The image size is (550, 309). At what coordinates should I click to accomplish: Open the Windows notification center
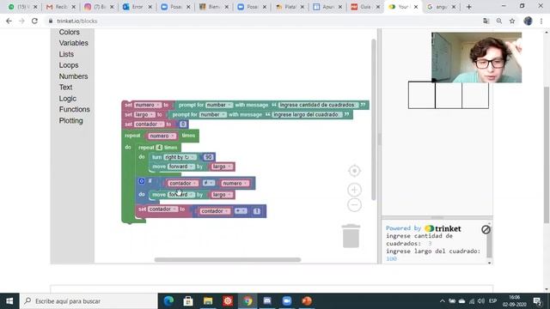tap(537, 301)
